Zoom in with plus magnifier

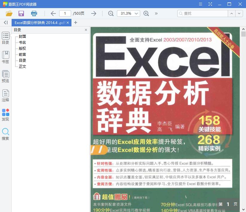[146, 13]
